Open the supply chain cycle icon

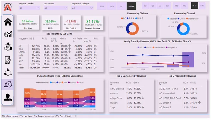coord(8,72)
